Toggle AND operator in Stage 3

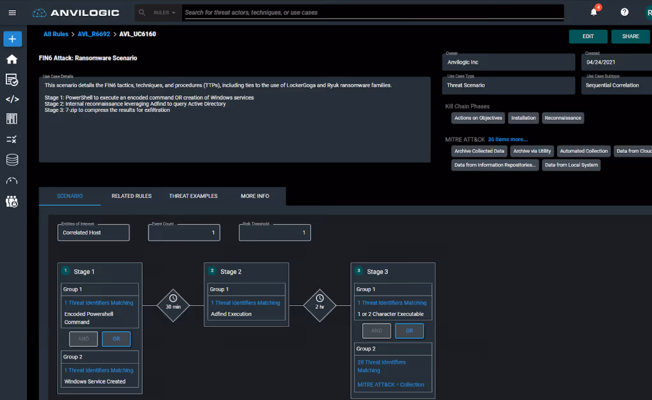[377, 331]
